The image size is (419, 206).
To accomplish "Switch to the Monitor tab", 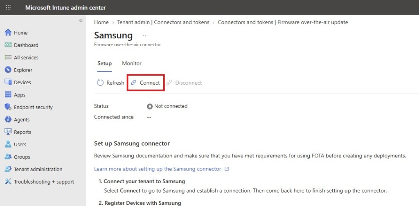I will 132,63.
